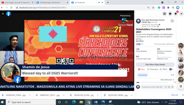The width and height of the screenshot is (184, 105).
Task: Open the Messenger icon in Facebook header
Action: tap(170, 14)
